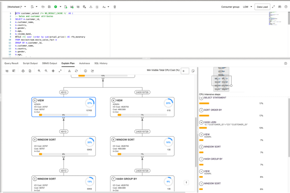The height and width of the screenshot is (193, 290).
Task: Switch to the Script Output tab
Action: [x=30, y=63]
